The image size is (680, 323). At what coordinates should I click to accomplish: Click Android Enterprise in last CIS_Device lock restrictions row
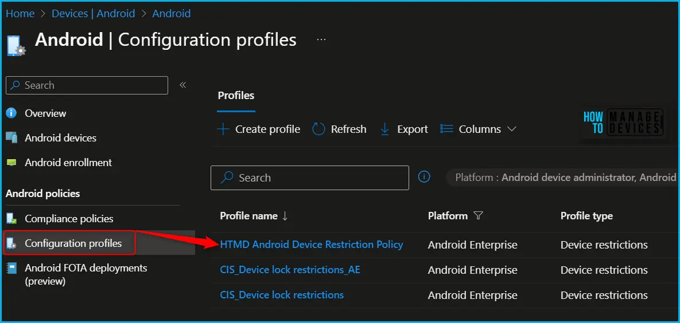coord(472,296)
